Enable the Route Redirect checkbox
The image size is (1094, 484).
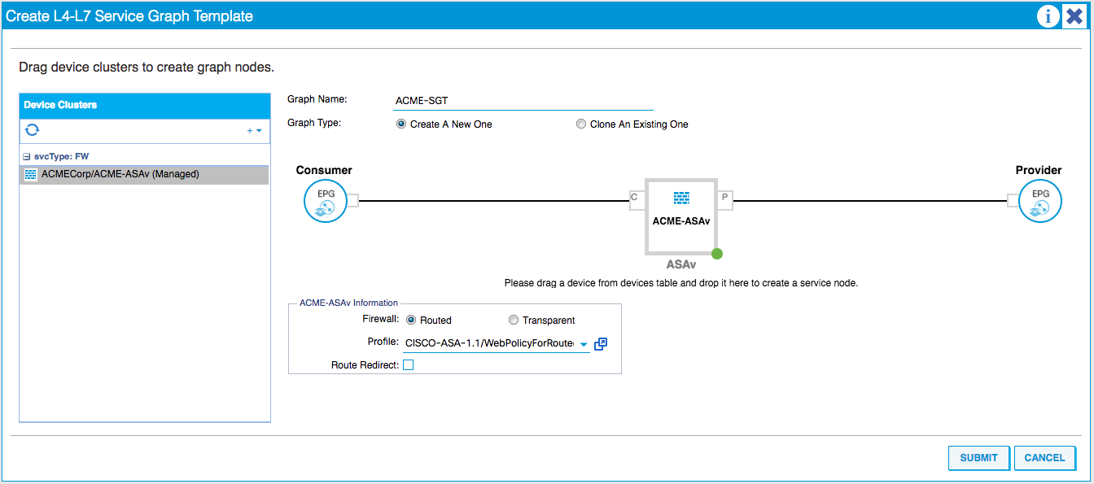pos(409,365)
